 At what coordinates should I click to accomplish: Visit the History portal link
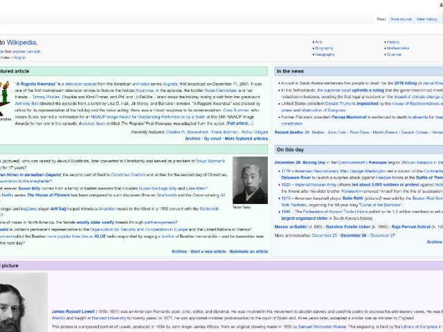[x=392, y=42]
